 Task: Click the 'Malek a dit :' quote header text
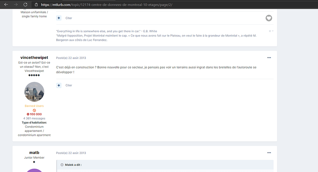click(x=73, y=165)
